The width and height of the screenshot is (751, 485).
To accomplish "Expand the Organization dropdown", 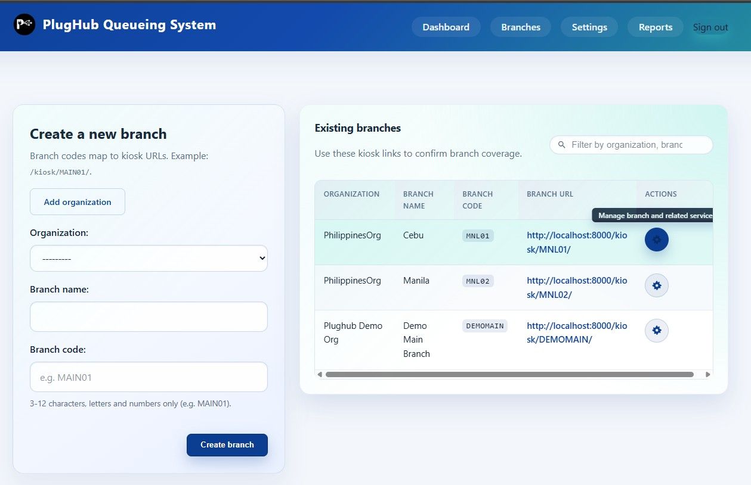I will (149, 259).
